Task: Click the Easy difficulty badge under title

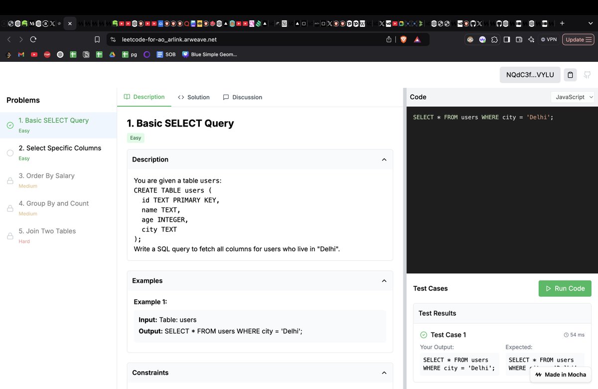Action: tap(136, 138)
